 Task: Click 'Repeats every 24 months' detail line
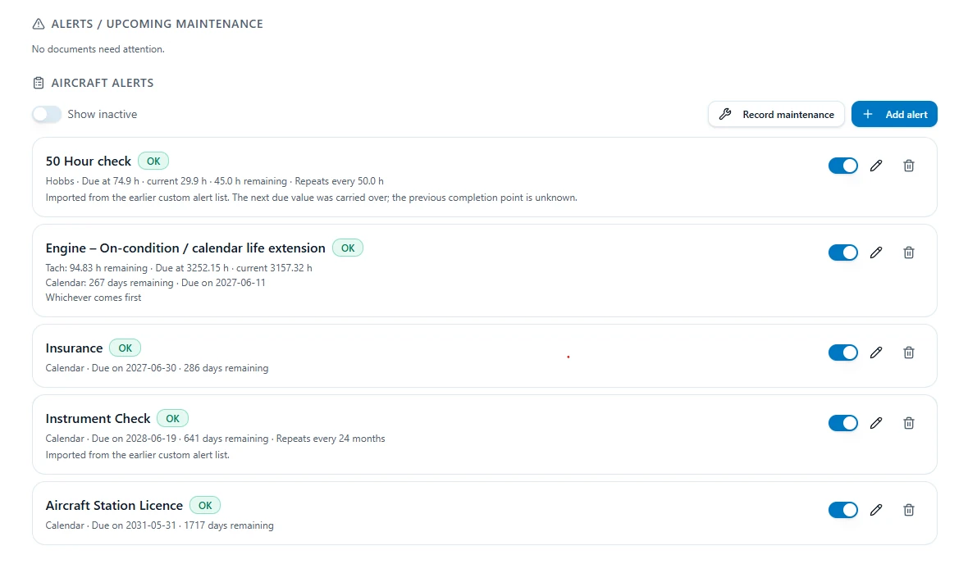[215, 439]
